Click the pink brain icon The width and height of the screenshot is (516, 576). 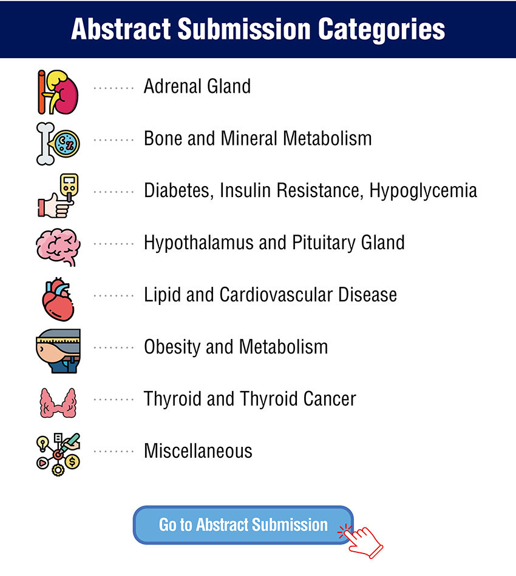pos(58,247)
